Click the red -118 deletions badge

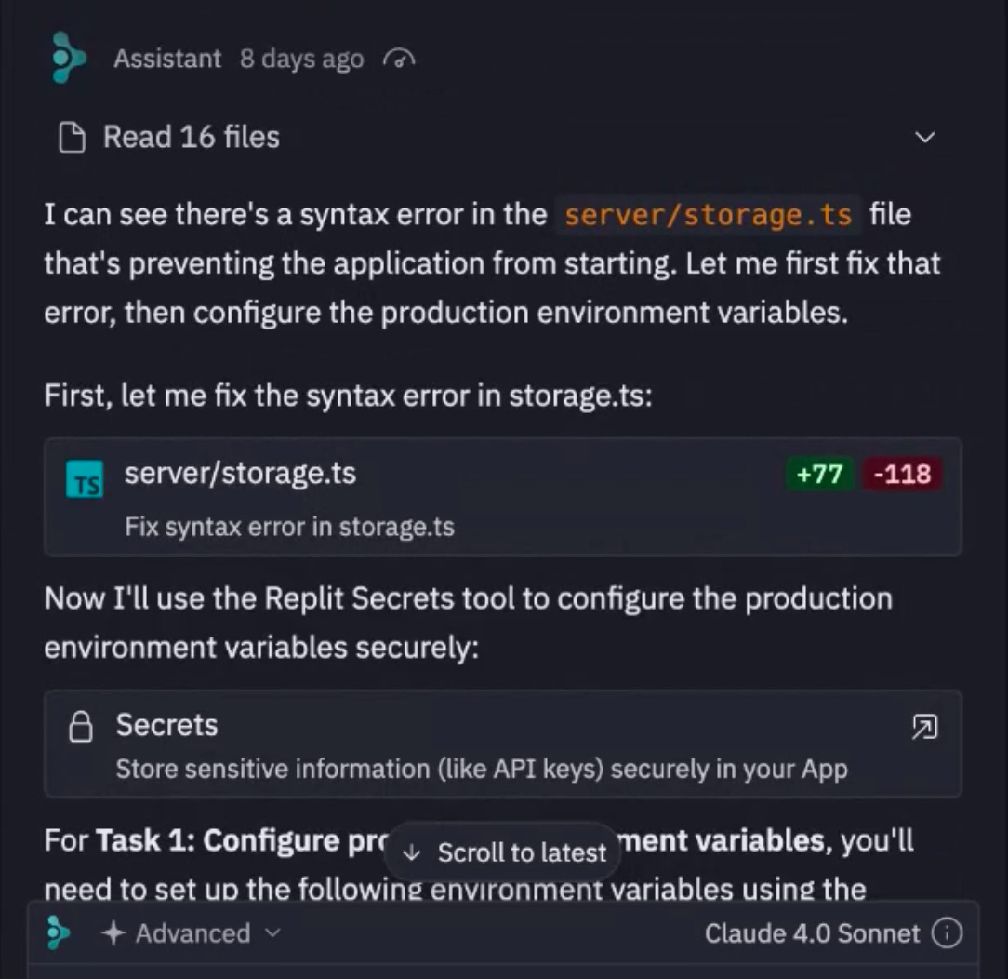[x=902, y=475]
